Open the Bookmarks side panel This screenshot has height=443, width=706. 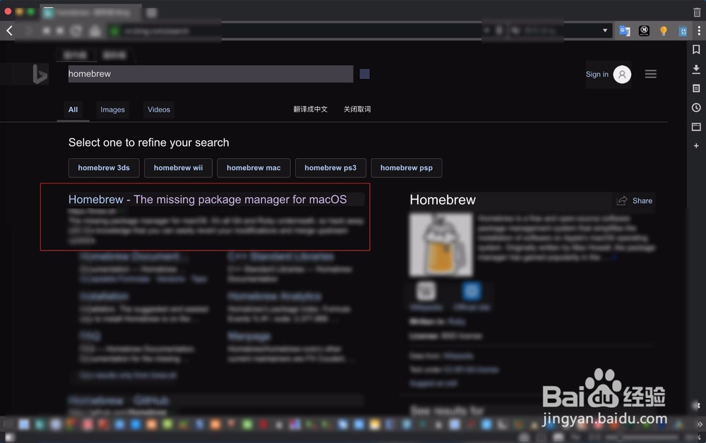(x=696, y=49)
